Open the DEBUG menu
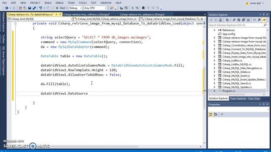271x152 pixels. pos(59,3)
